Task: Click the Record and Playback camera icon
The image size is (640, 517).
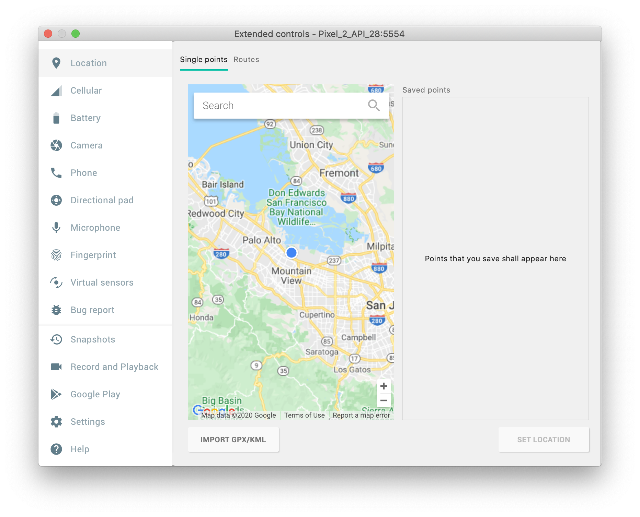Action: coord(56,367)
